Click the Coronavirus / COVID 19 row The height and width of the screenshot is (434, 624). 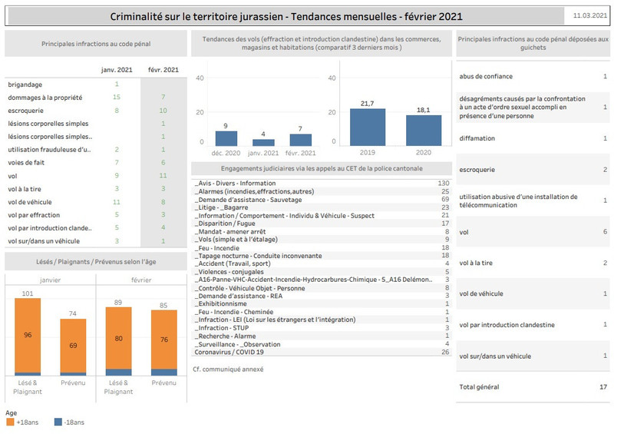tap(322, 352)
